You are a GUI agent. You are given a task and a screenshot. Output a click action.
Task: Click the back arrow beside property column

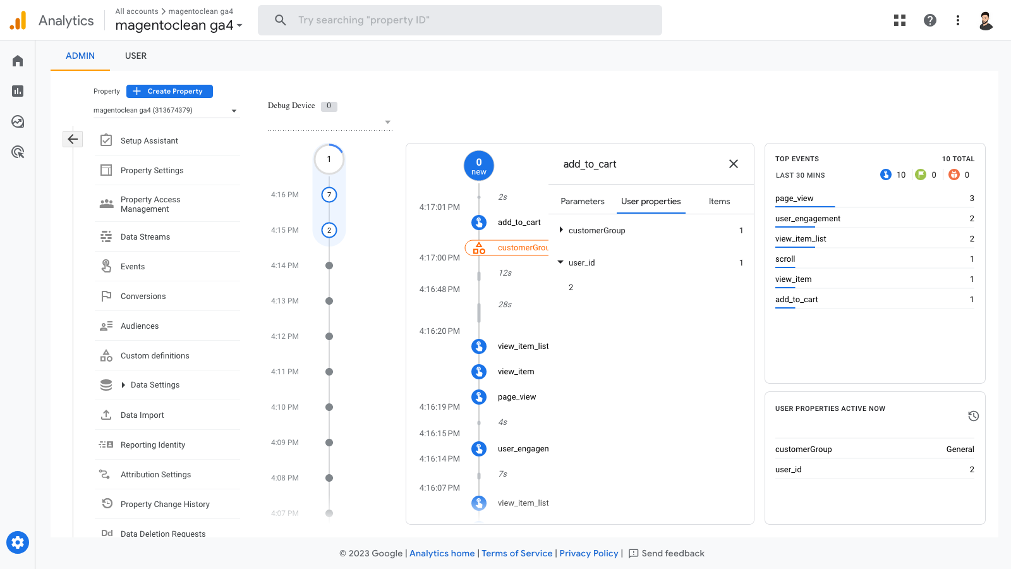[x=73, y=139]
